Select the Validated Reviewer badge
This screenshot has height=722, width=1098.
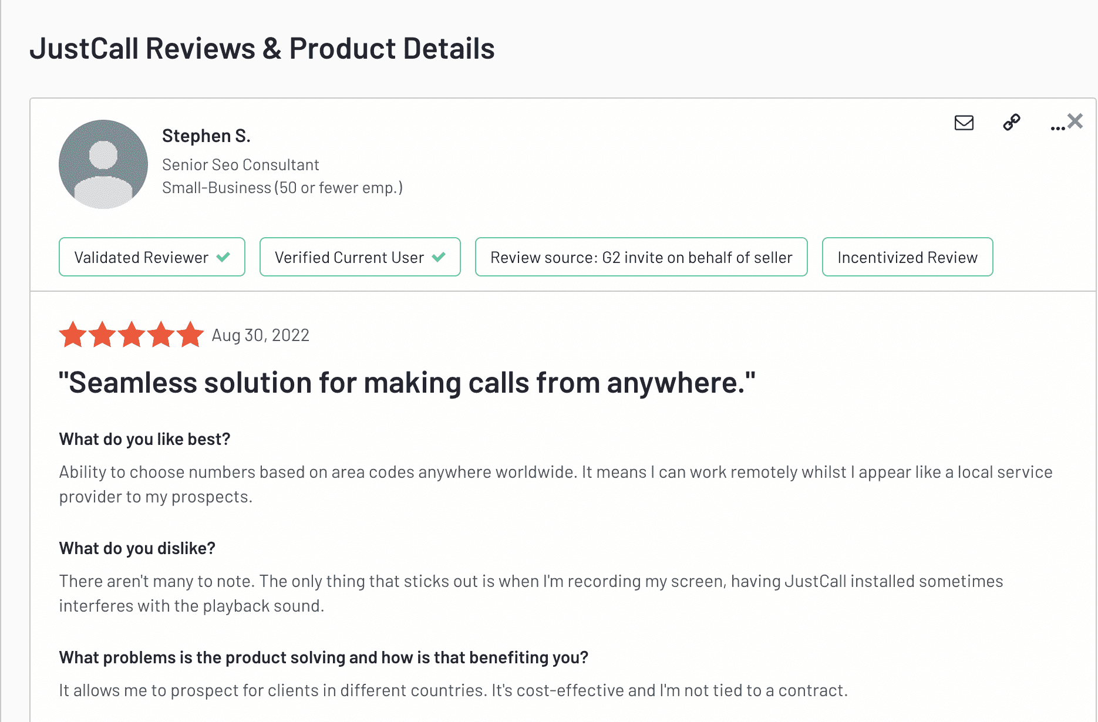coord(152,257)
